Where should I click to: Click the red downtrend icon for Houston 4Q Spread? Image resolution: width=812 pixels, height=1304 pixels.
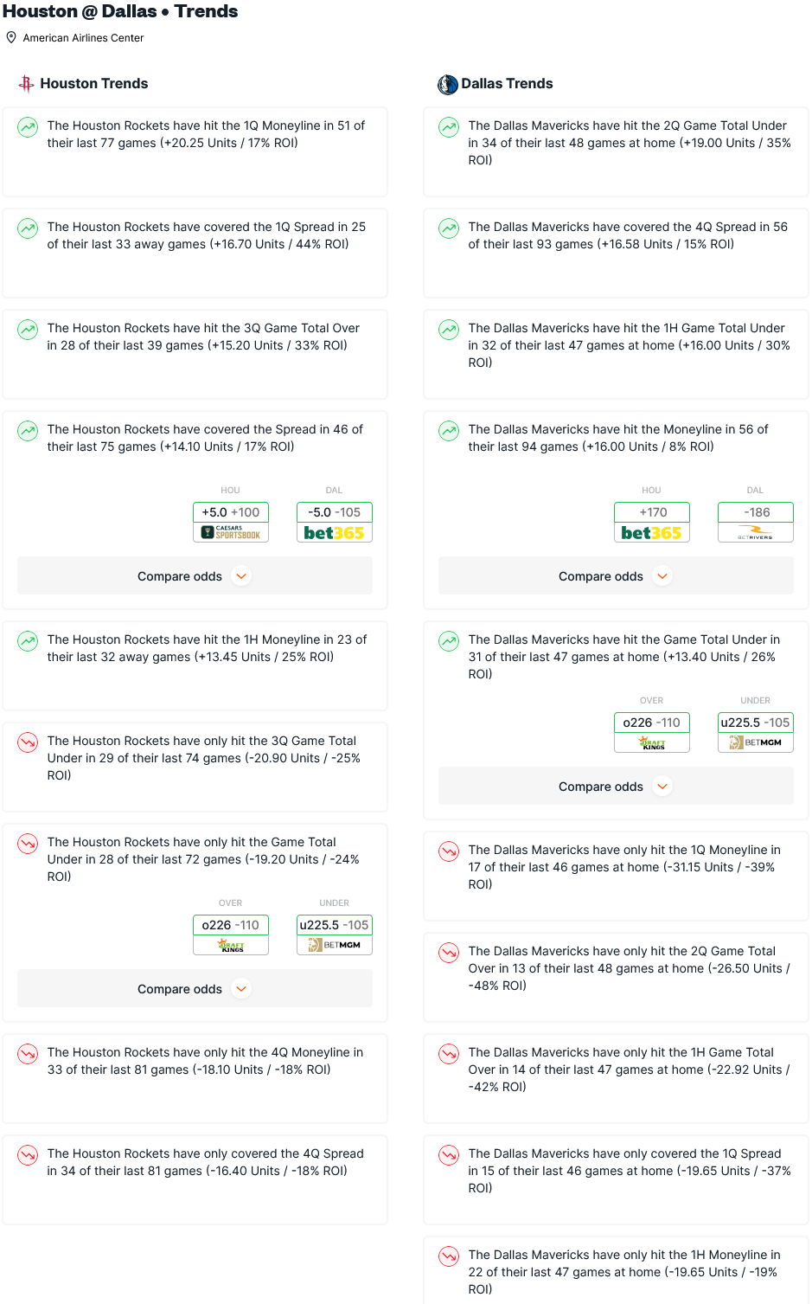point(28,1155)
